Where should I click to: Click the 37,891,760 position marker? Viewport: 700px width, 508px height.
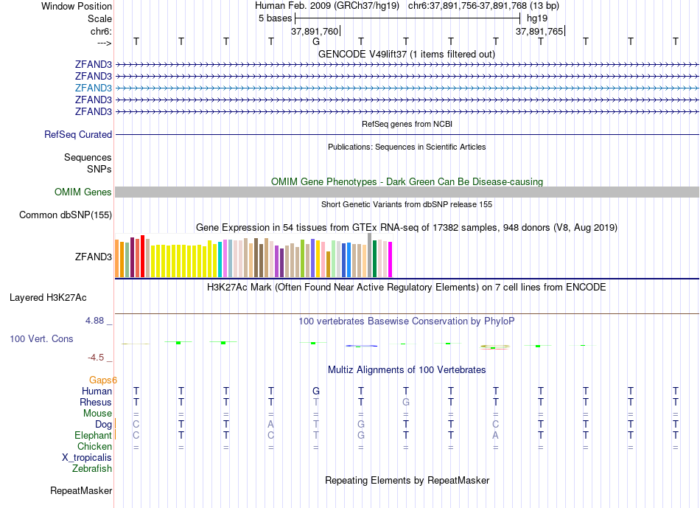click(315, 31)
